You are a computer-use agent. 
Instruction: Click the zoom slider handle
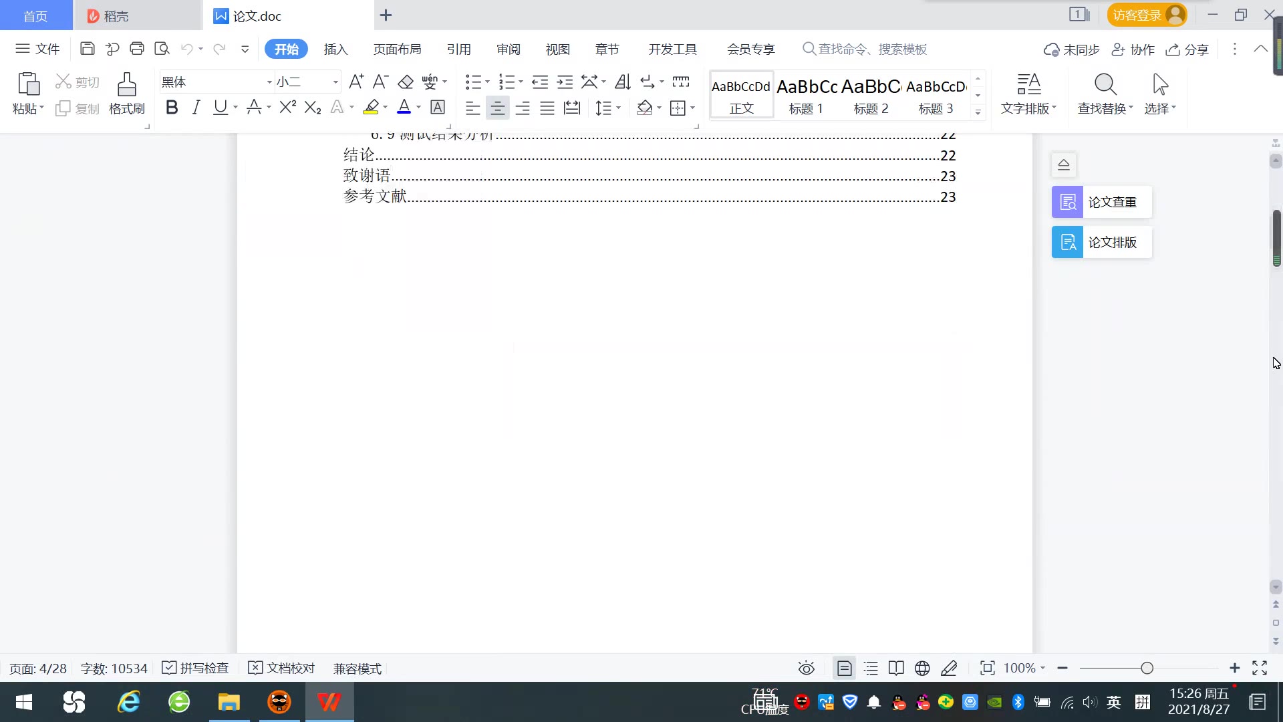pos(1147,668)
